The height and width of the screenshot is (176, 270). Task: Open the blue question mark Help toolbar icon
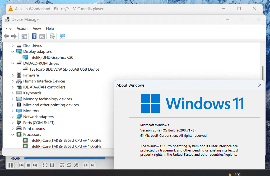(x=34, y=36)
